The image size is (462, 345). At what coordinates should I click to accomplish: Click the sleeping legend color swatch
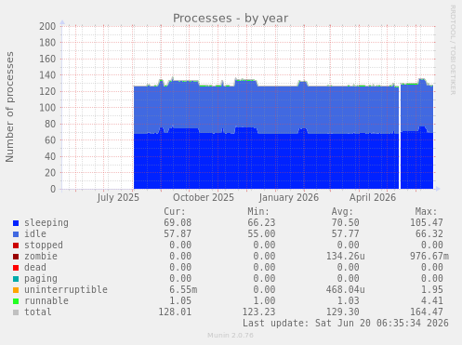[x=16, y=223]
